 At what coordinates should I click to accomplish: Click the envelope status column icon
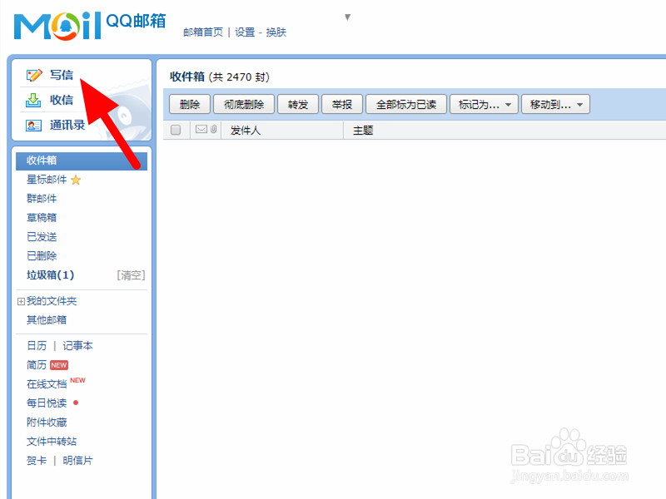click(x=201, y=129)
